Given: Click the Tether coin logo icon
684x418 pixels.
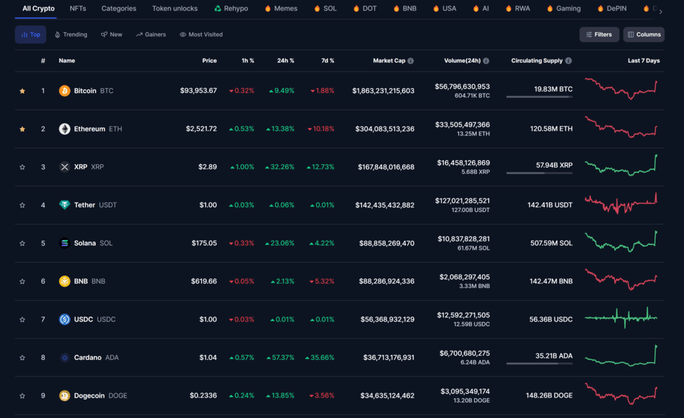Looking at the screenshot, I should tap(64, 205).
